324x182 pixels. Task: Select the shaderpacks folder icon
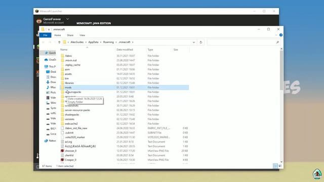tap(62, 115)
